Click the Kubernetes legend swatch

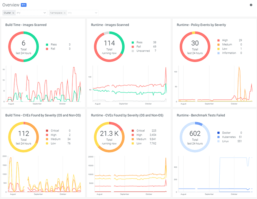point(219,137)
